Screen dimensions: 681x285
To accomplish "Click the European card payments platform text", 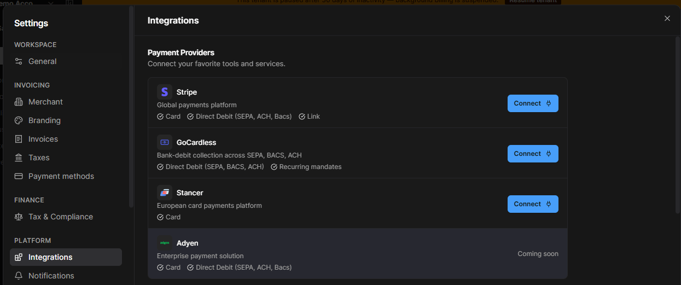I will pyautogui.click(x=209, y=206).
